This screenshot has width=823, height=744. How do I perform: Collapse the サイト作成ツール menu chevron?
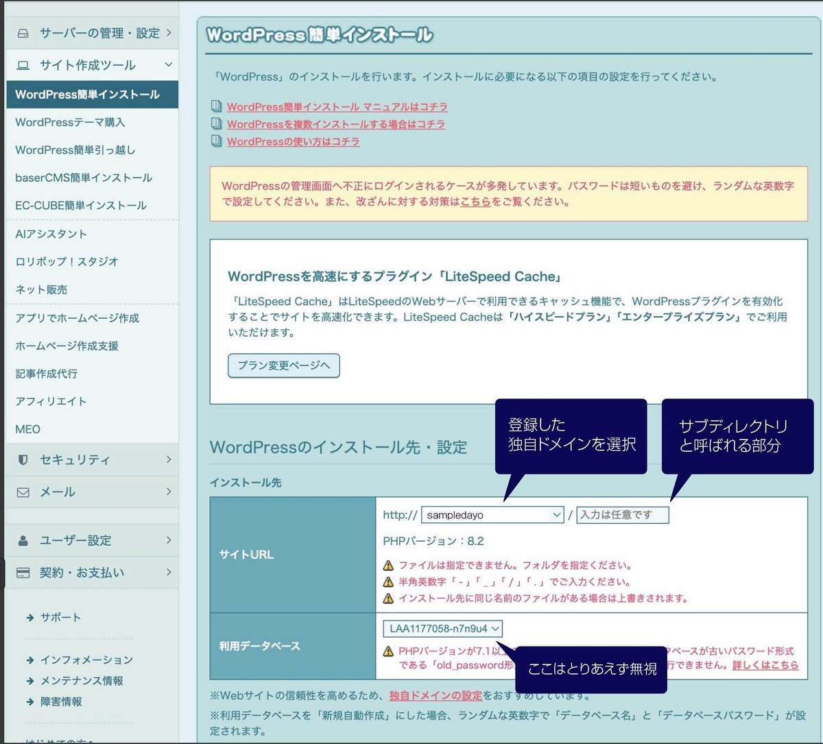169,64
